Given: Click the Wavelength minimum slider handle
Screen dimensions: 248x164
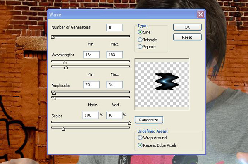Looking at the screenshot, I should [x=64, y=62].
